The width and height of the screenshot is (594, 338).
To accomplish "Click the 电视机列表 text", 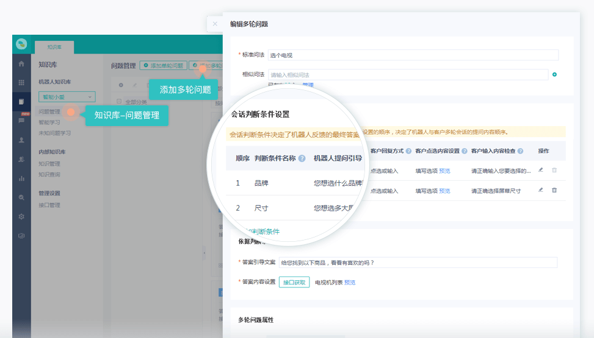I will (329, 283).
